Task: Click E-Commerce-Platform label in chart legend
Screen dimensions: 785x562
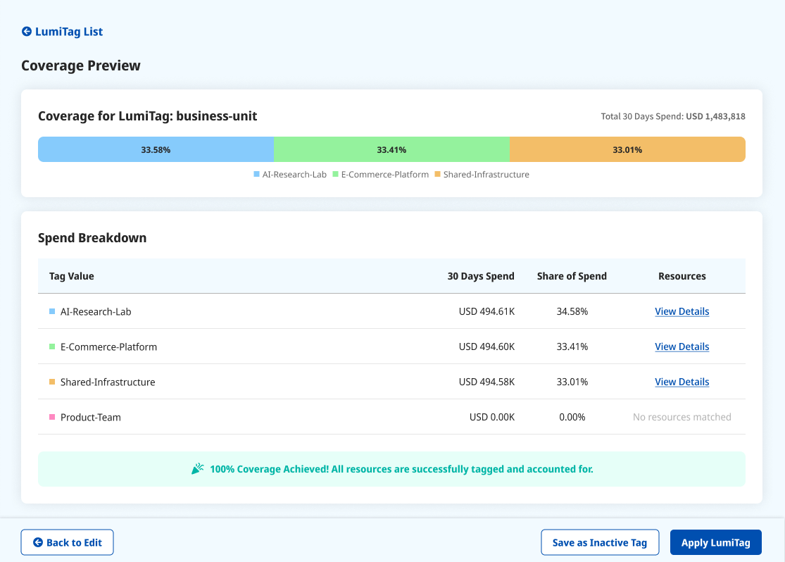Action: click(385, 175)
